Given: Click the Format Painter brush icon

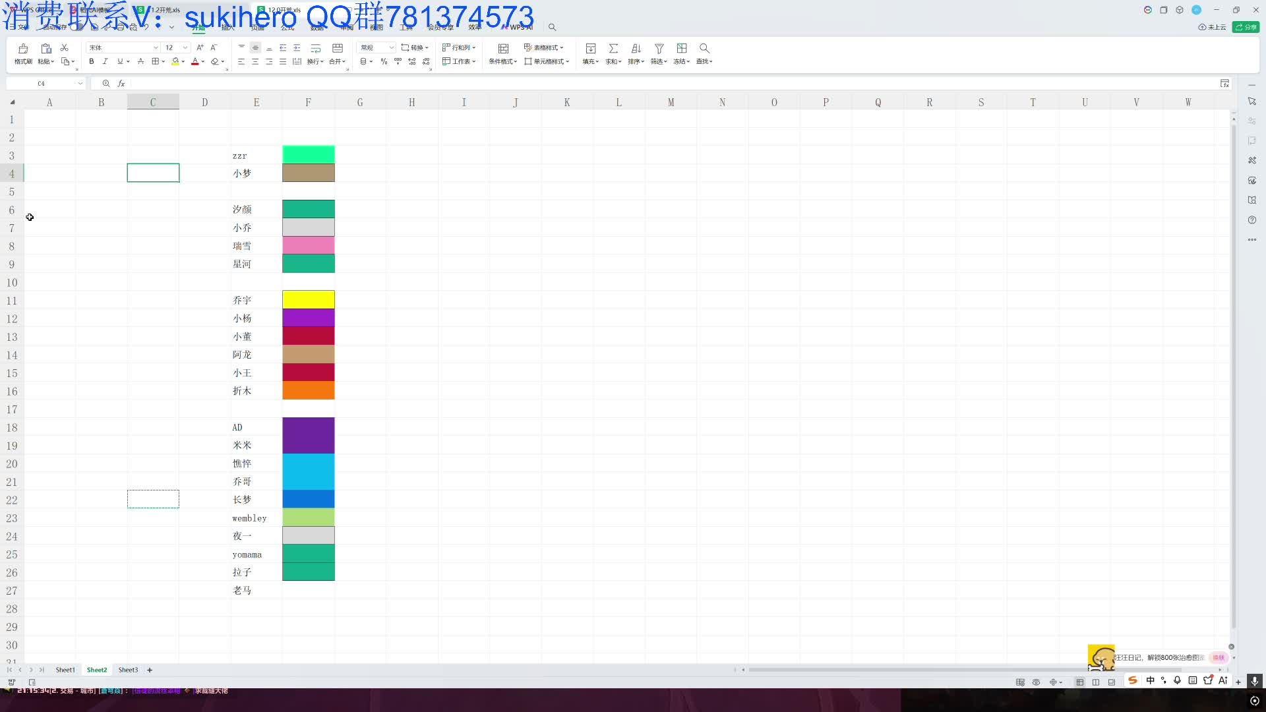Looking at the screenshot, I should point(23,49).
